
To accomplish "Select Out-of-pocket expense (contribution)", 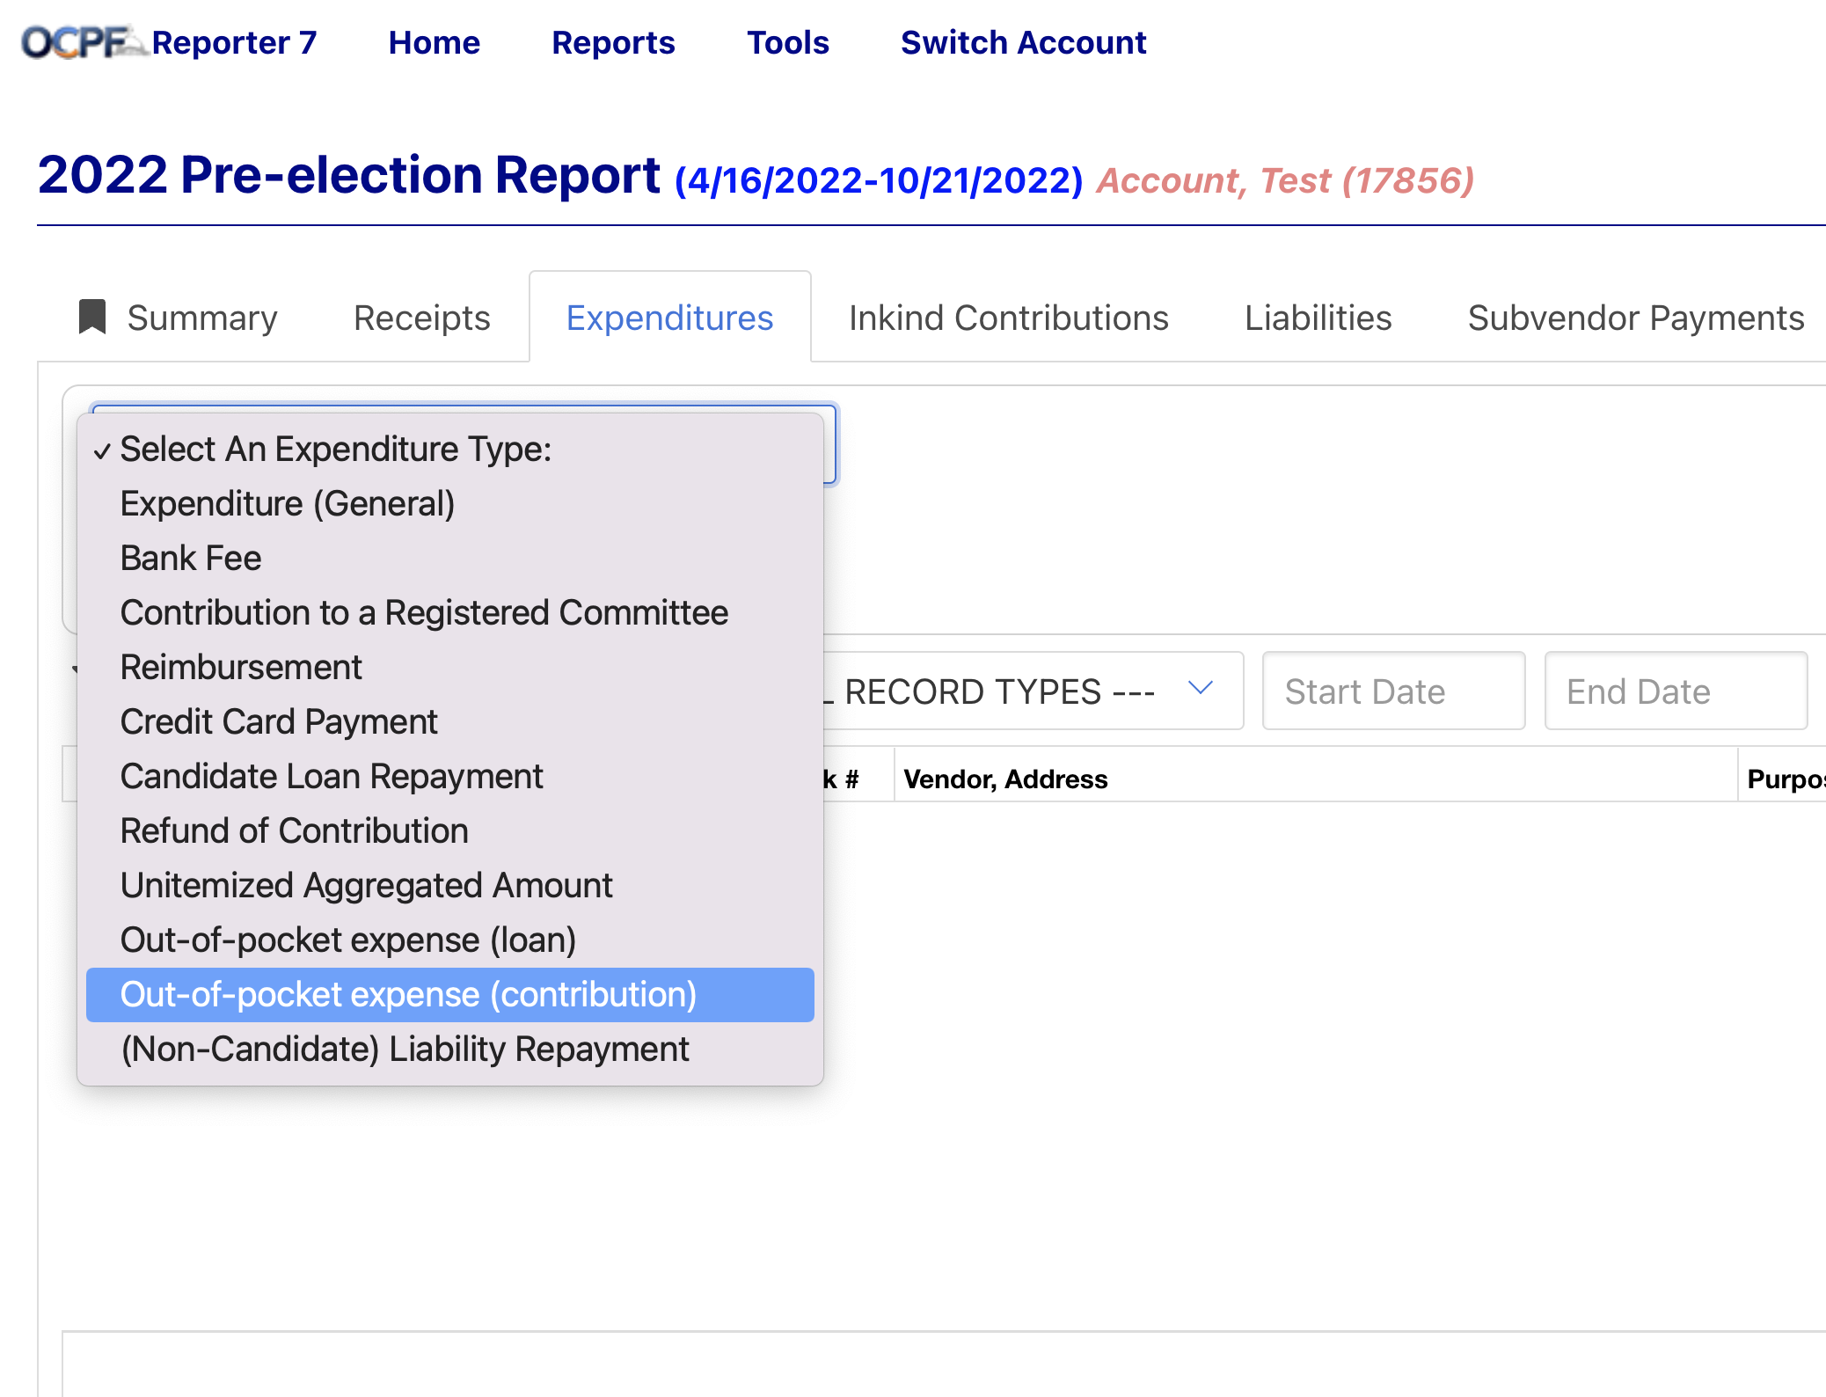I will [408, 995].
